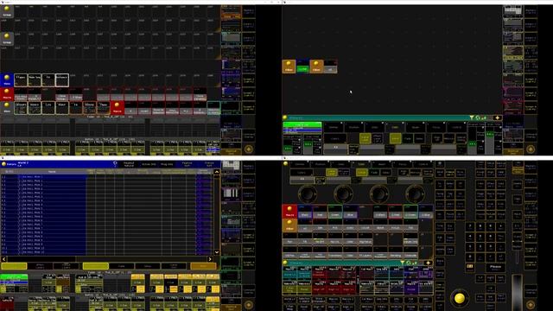Viewport: 553px width, 311px height.
Task: Select the Dimmer preset tab in bottom-right window
Action: pos(300,164)
